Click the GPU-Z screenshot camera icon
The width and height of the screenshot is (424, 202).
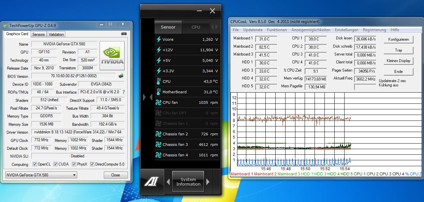point(124,34)
